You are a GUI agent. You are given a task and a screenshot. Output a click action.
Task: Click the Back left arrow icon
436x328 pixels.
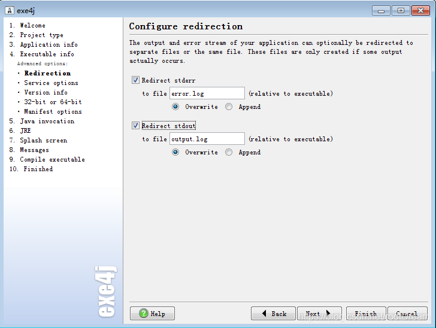click(x=264, y=313)
